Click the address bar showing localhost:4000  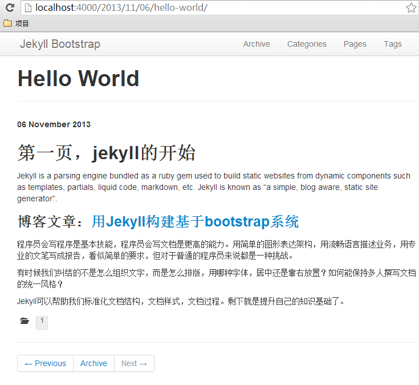pos(217,8)
